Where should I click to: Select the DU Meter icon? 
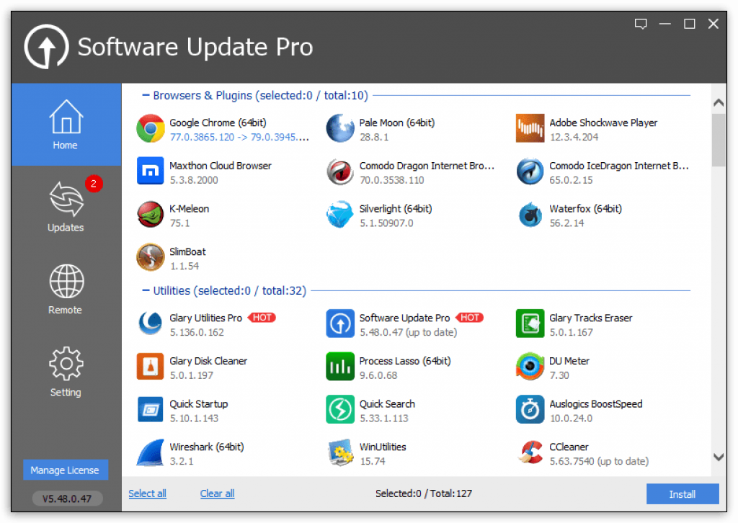tap(530, 367)
